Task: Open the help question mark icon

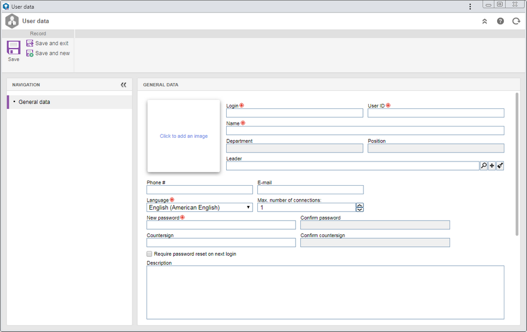Action: [500, 21]
